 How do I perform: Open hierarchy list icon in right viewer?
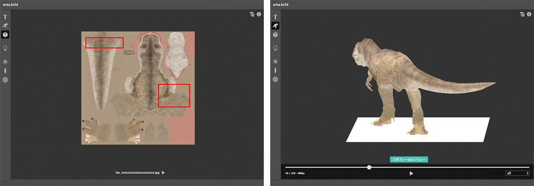coord(522,14)
